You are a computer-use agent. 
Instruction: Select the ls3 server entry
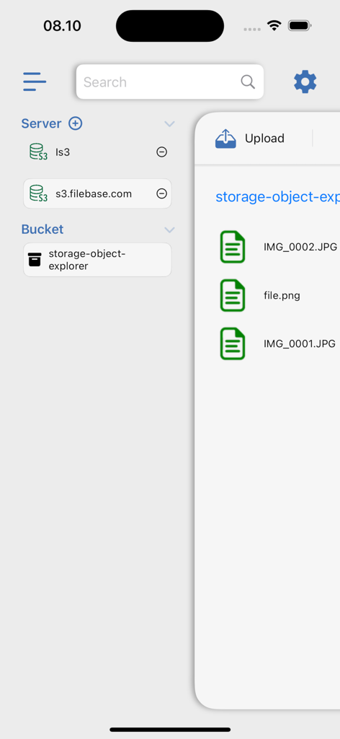click(97, 152)
